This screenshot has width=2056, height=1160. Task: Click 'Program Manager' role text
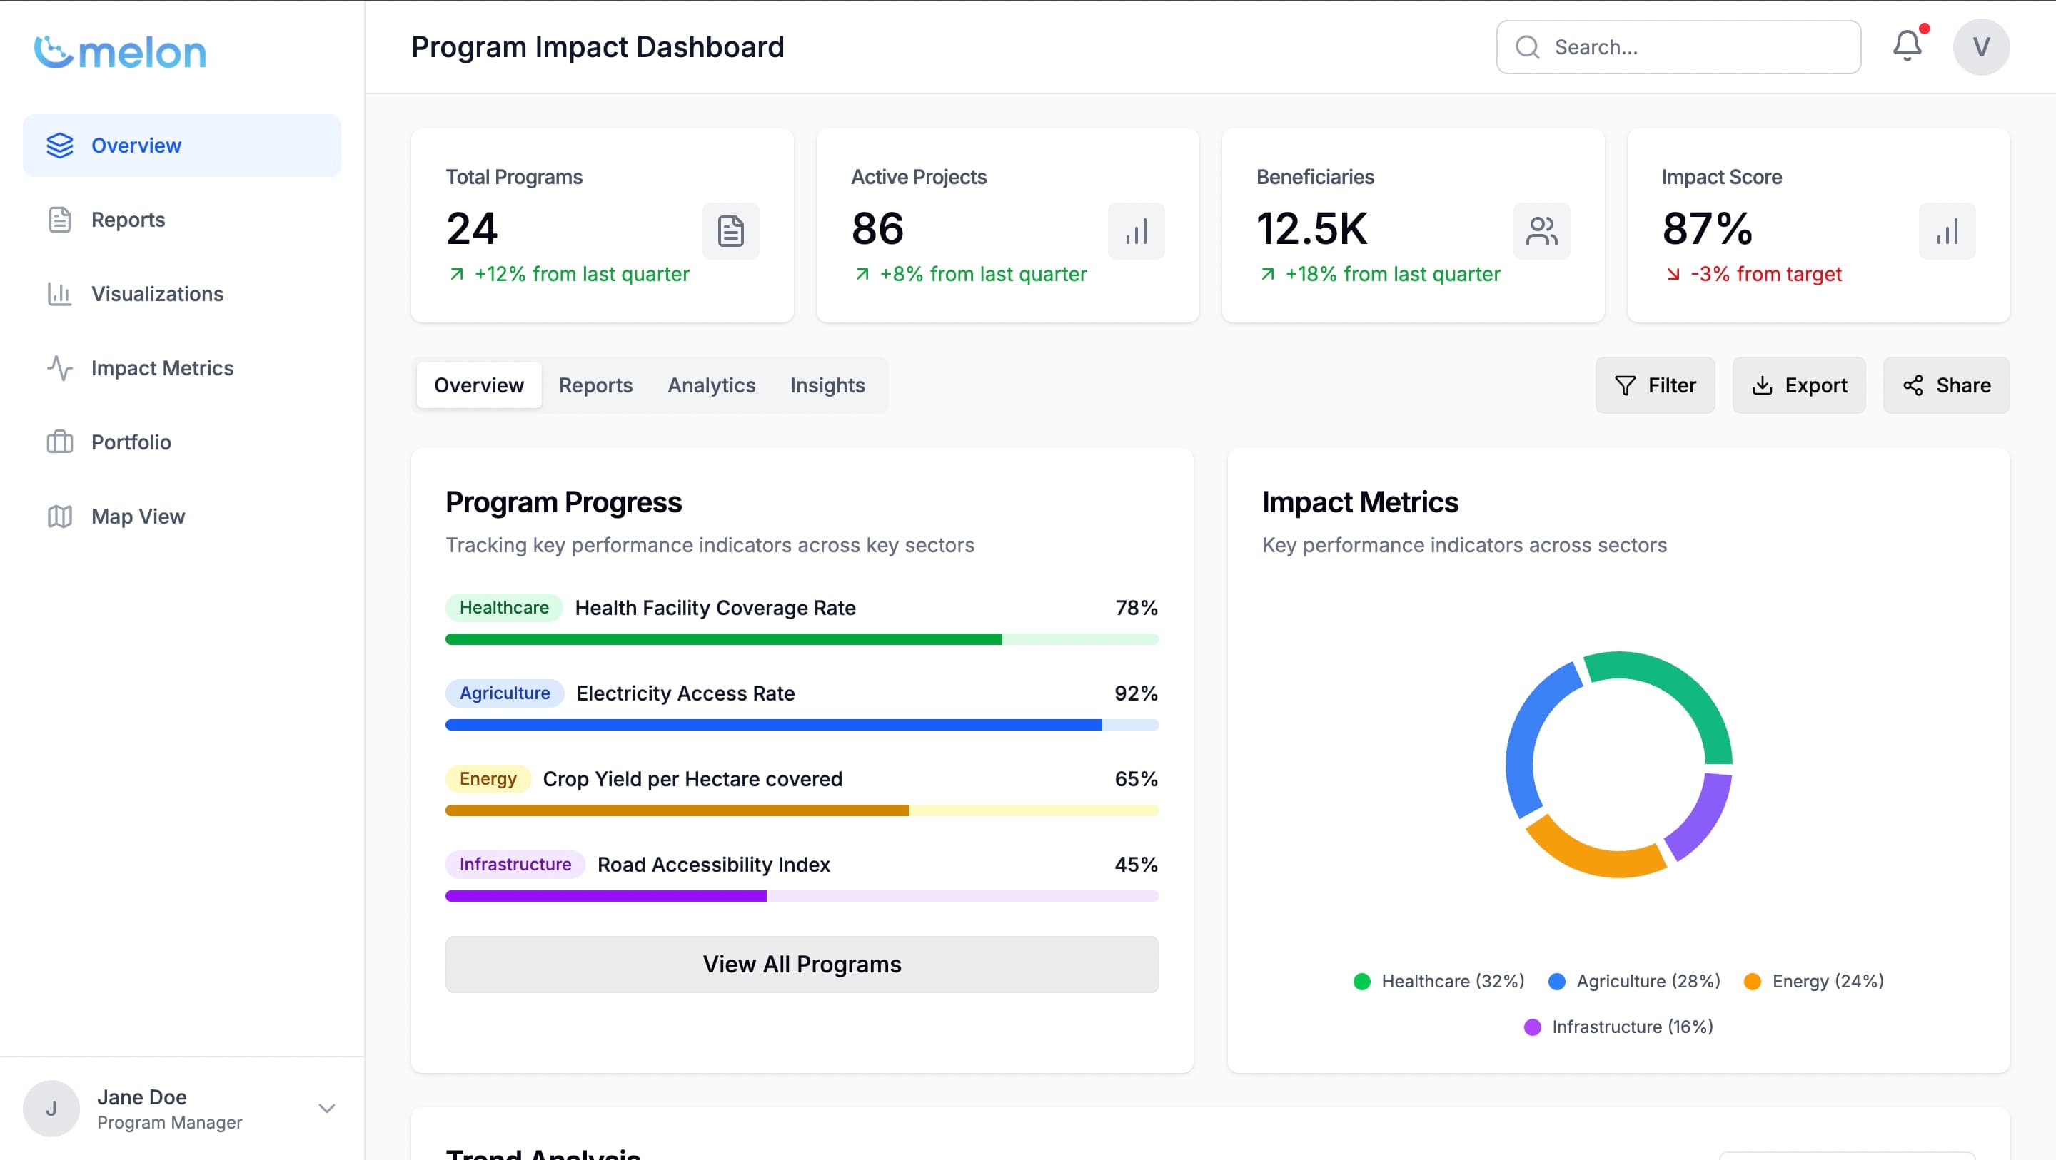(169, 1122)
